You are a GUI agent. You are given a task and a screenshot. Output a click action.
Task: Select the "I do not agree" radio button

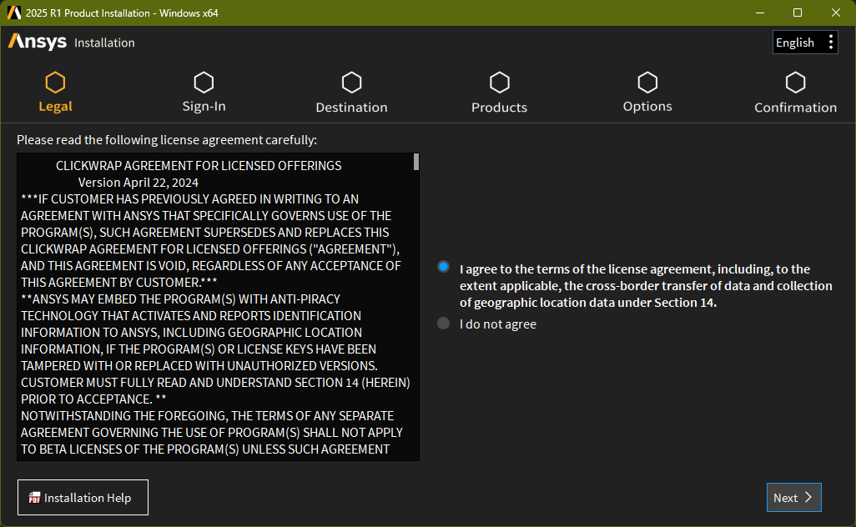click(444, 324)
